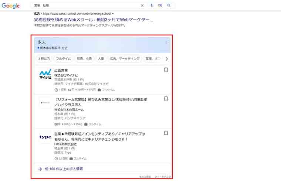Open the 木の花ホーム logo thumbnail

45,103
